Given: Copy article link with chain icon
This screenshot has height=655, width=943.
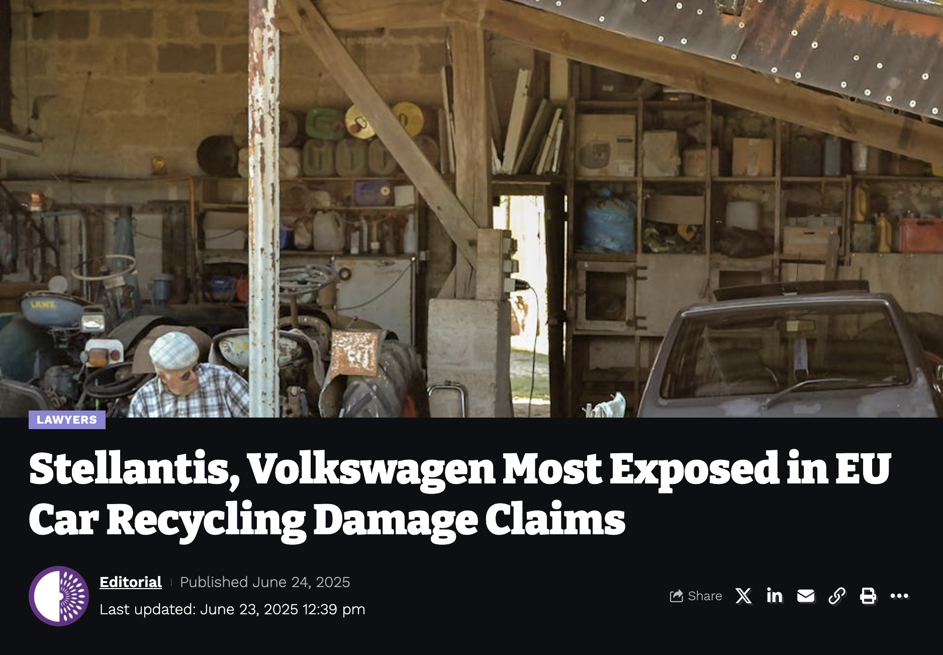Looking at the screenshot, I should [837, 596].
